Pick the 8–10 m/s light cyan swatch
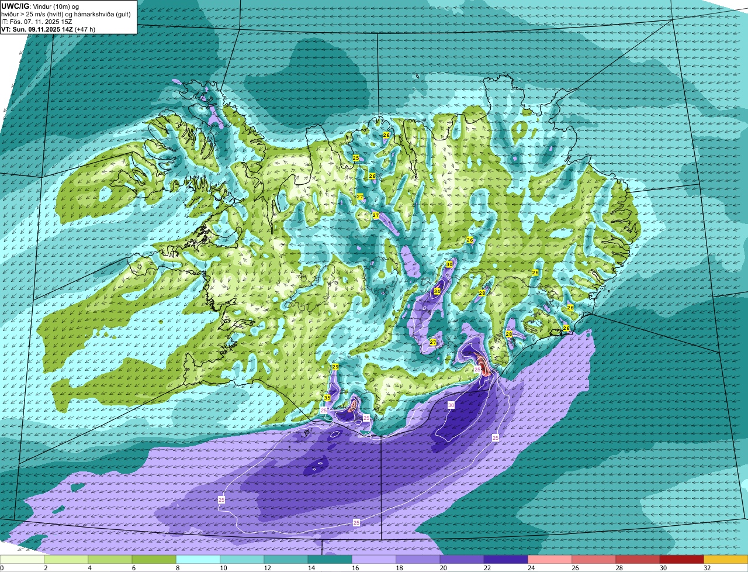The image size is (748, 572). pos(198,560)
